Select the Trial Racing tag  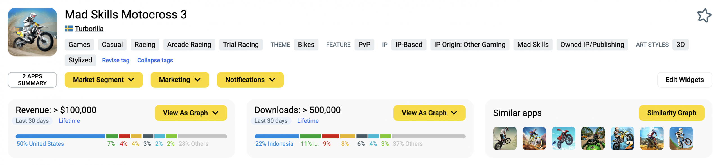tap(241, 45)
